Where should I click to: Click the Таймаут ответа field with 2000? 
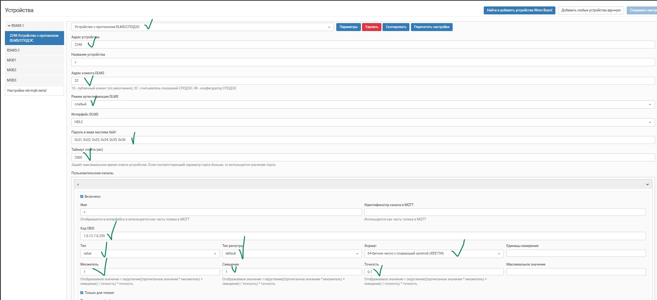(363, 158)
